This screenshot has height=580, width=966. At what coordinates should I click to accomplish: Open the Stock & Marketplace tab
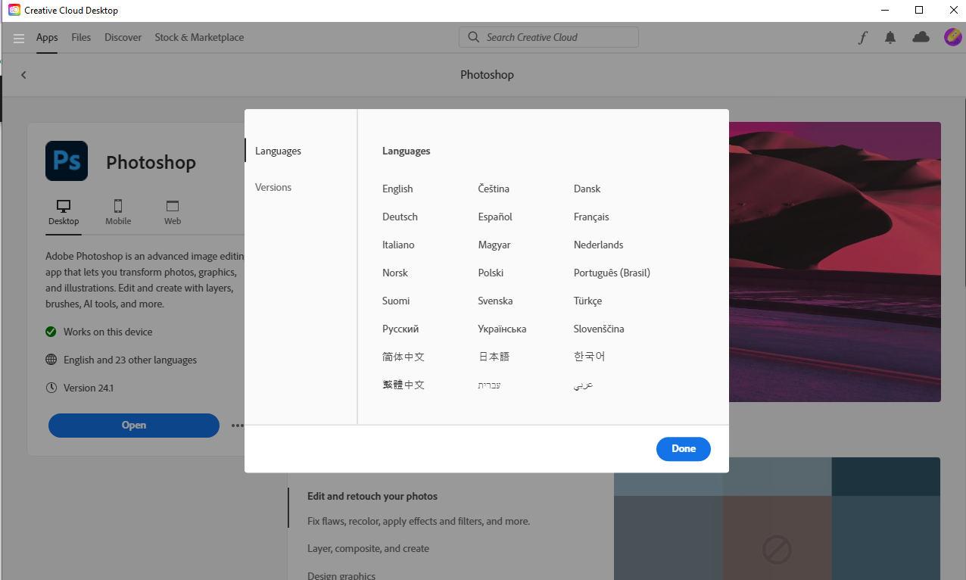click(x=199, y=37)
